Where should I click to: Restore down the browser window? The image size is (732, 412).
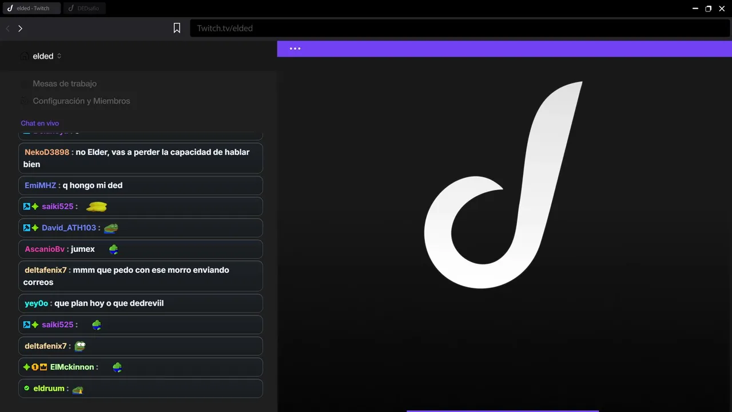(x=709, y=9)
